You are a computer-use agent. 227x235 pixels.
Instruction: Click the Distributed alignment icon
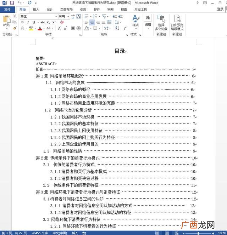(x=109, y=23)
